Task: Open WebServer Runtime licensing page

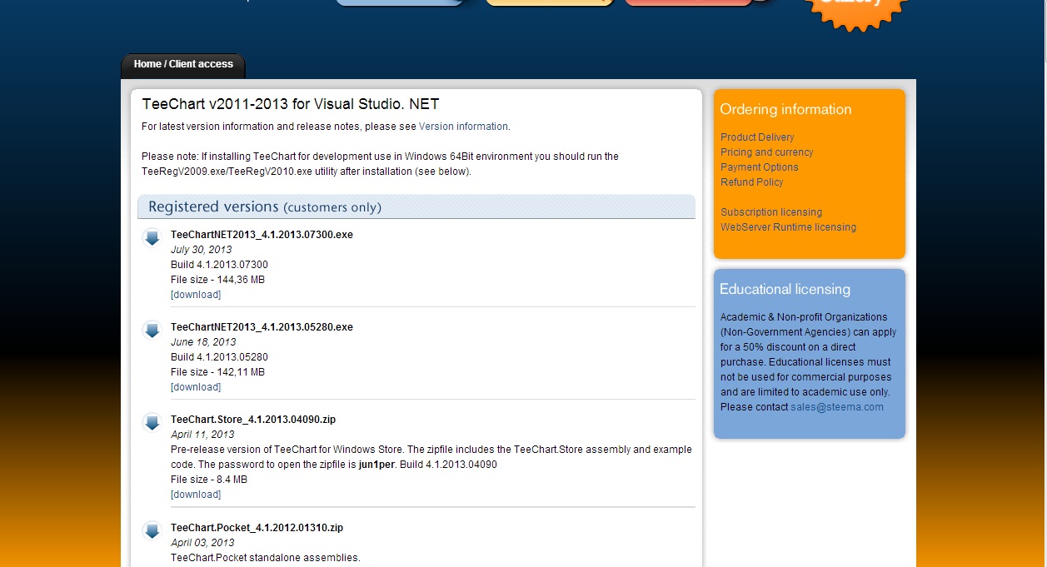Action: (788, 227)
